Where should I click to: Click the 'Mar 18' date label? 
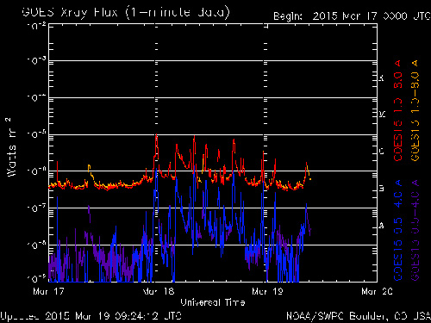pos(159,291)
